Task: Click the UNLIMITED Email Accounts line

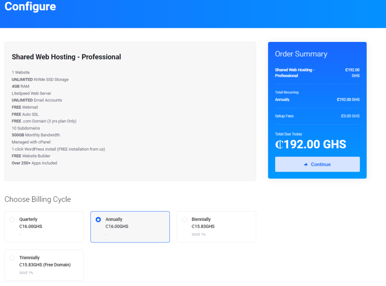Action: pyautogui.click(x=37, y=100)
